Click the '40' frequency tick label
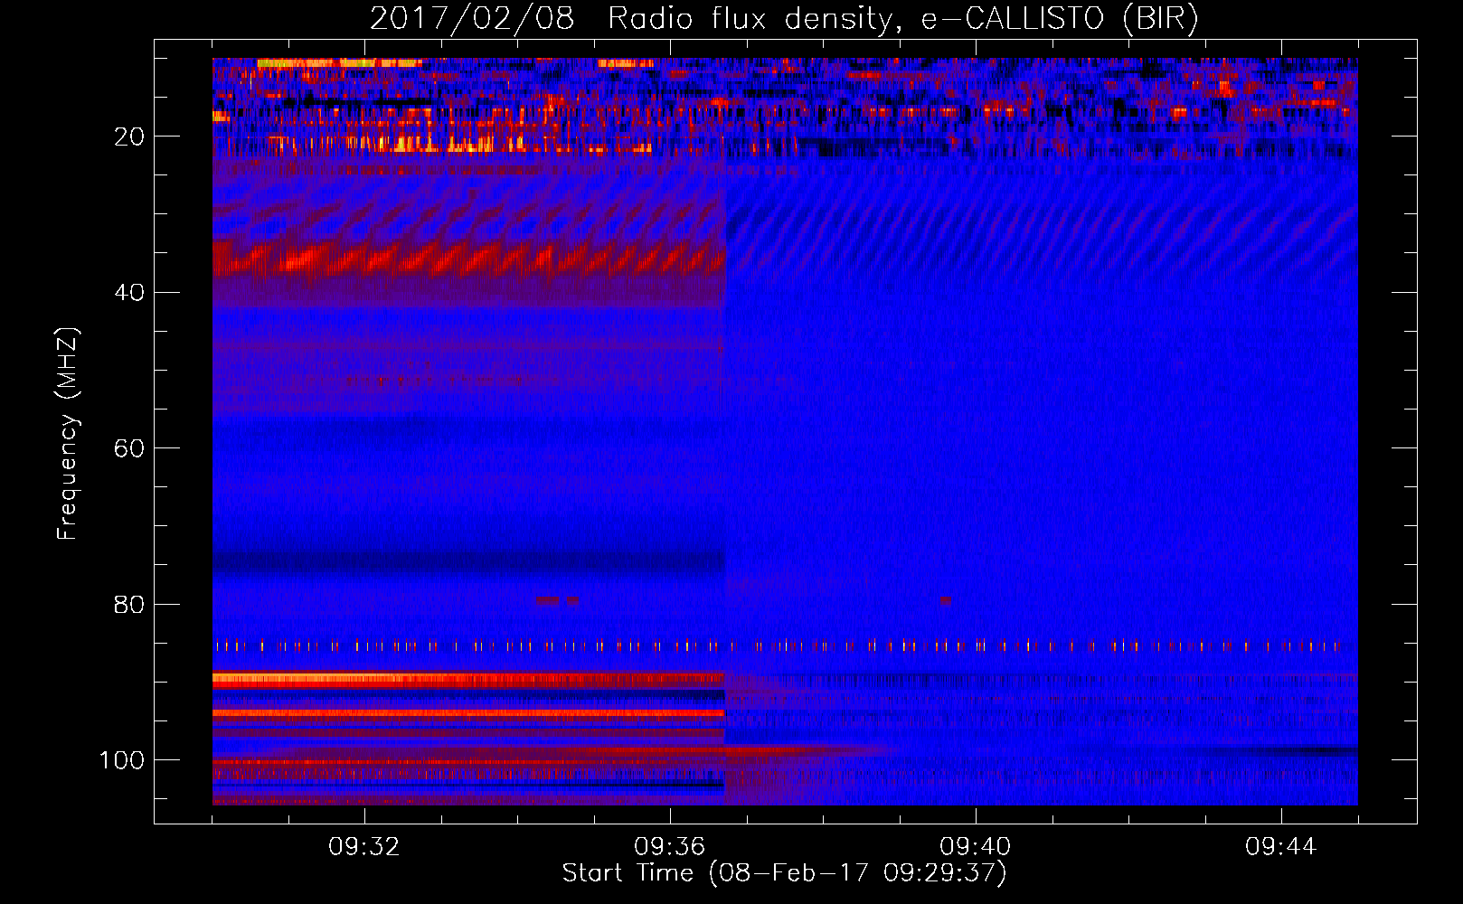Image resolution: width=1463 pixels, height=904 pixels. click(129, 293)
